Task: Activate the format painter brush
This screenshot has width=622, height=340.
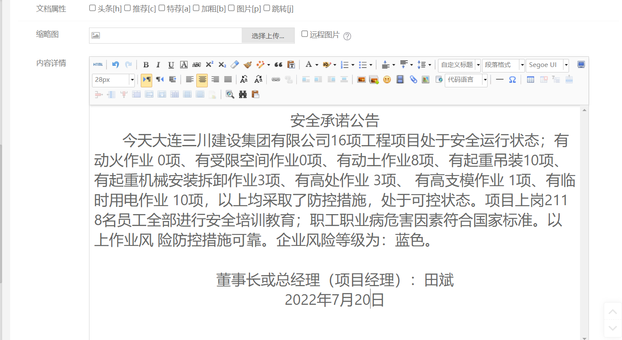Action: (248, 65)
